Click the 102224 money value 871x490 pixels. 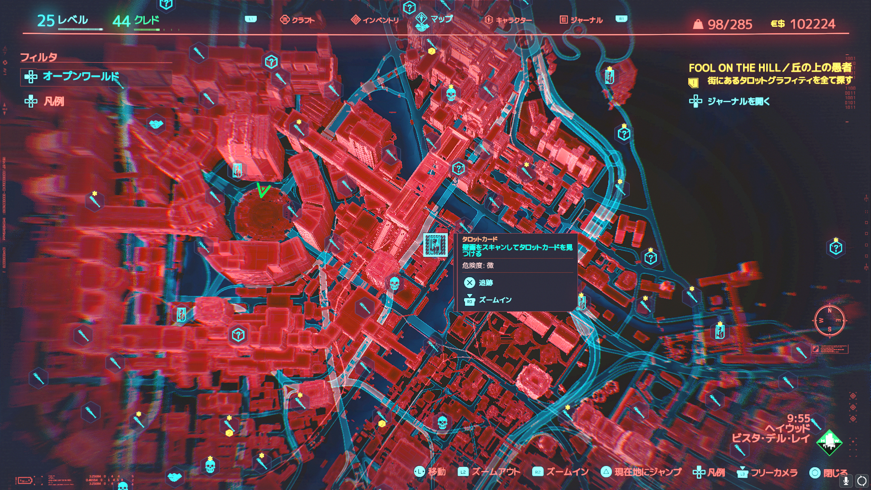(812, 24)
